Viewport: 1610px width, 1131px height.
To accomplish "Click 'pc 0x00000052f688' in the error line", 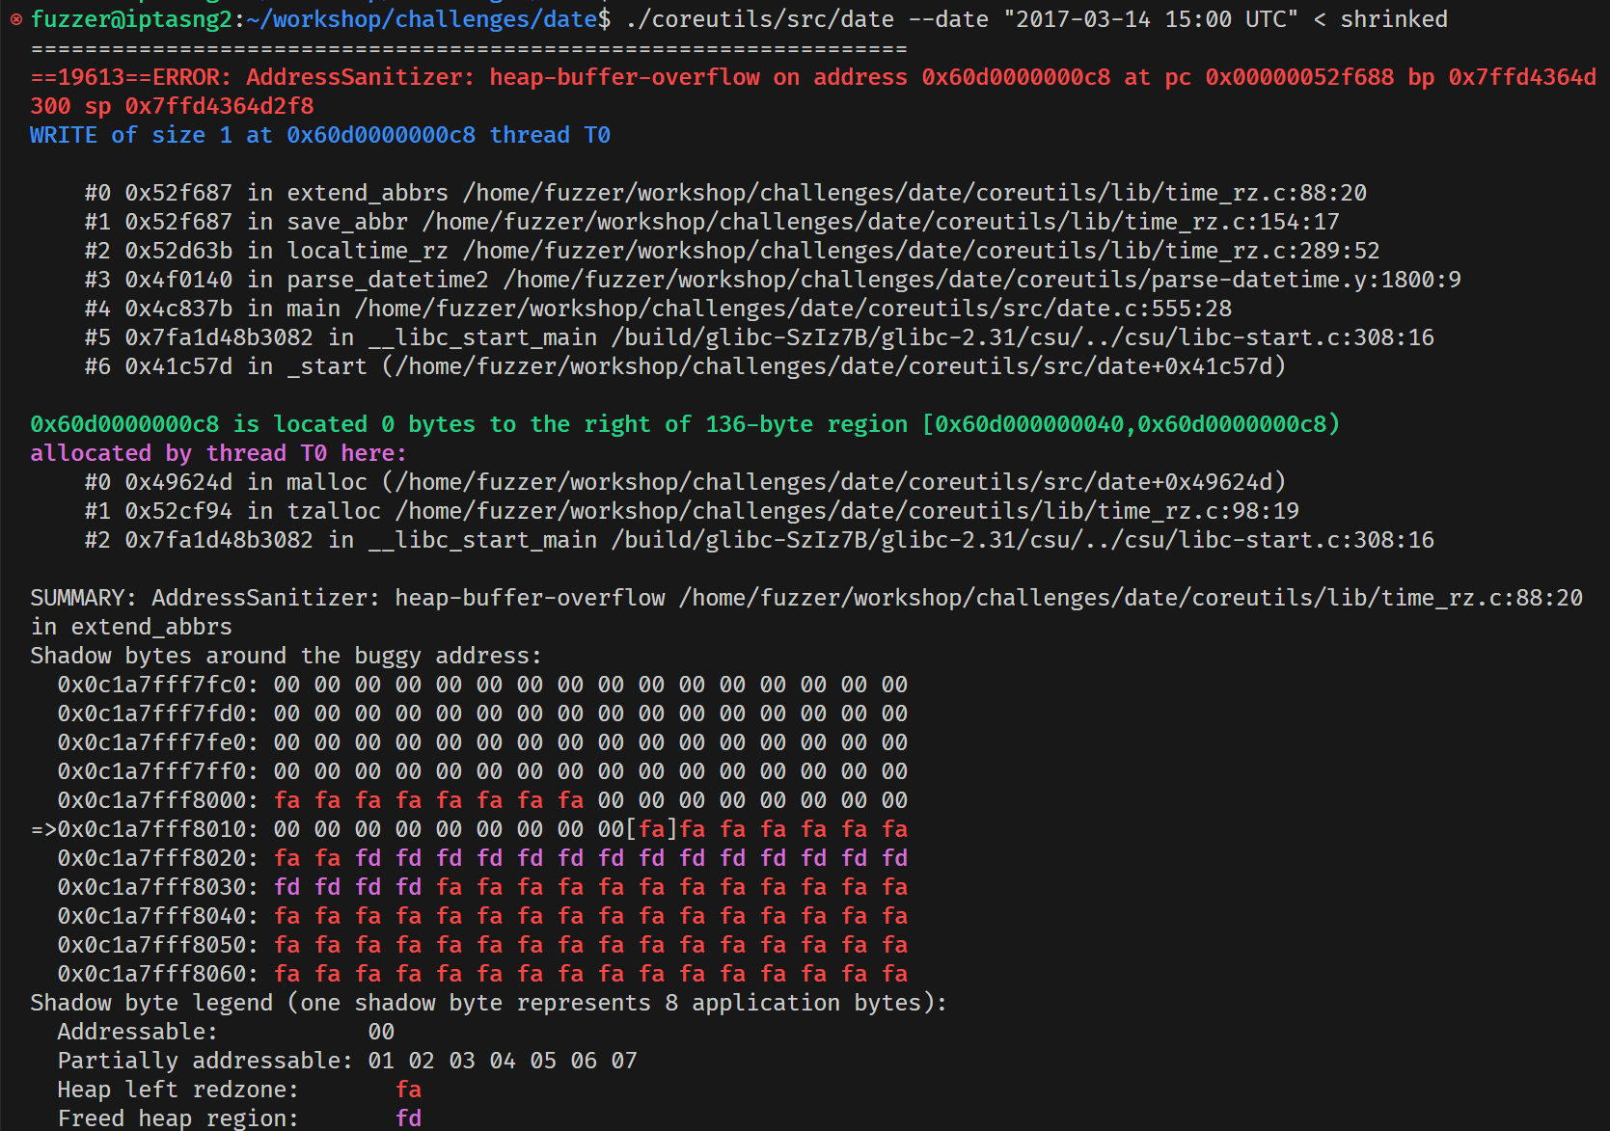I will [x=1279, y=77].
